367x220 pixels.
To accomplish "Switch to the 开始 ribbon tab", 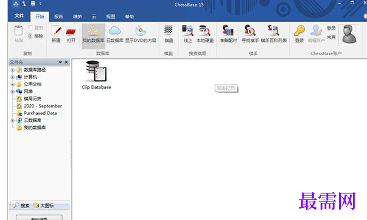I will pos(40,16).
